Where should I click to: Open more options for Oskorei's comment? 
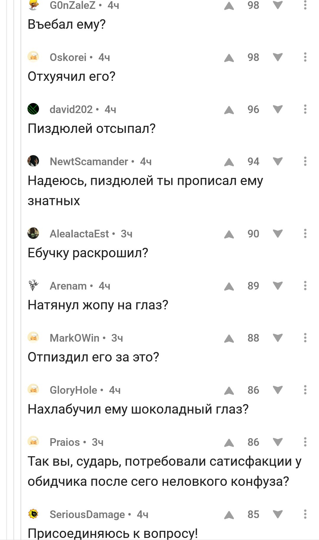pos(305,57)
